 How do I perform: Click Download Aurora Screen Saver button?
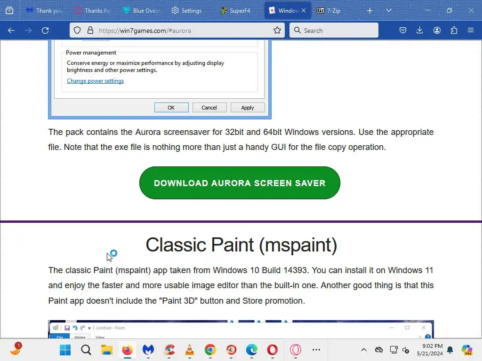240,183
